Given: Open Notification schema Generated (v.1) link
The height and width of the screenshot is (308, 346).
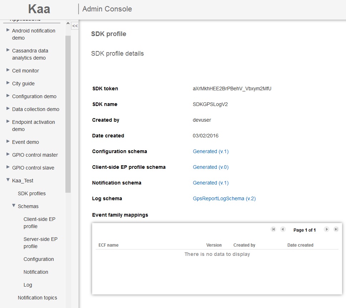Looking at the screenshot, I should (x=211, y=183).
